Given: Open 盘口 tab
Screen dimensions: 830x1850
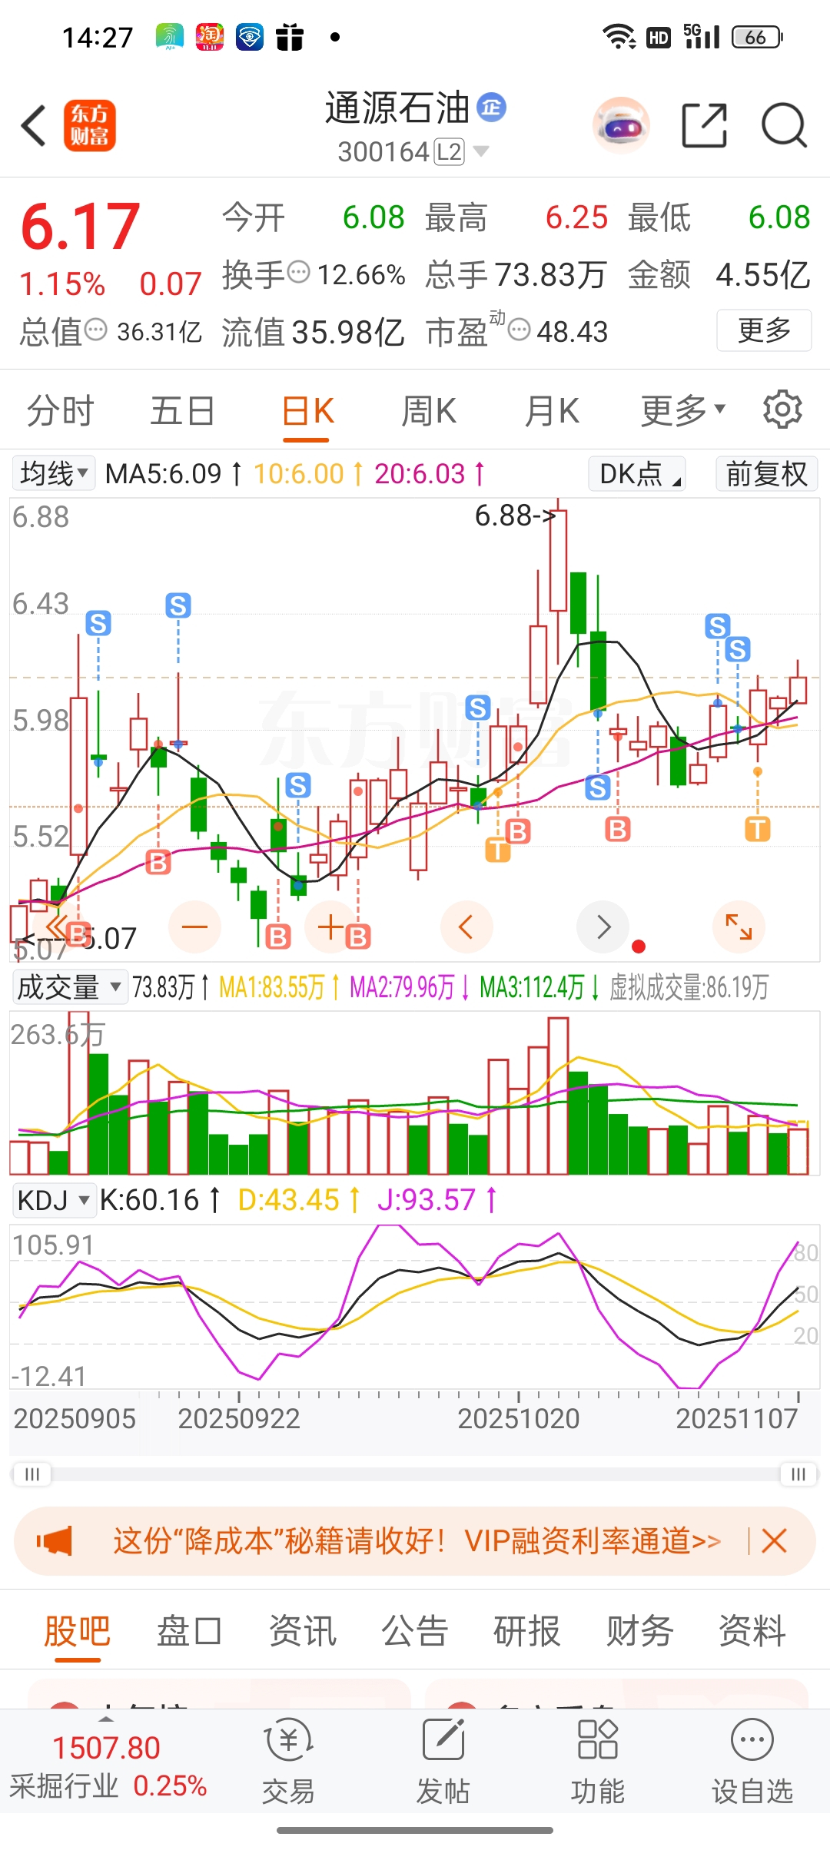Looking at the screenshot, I should (189, 1631).
